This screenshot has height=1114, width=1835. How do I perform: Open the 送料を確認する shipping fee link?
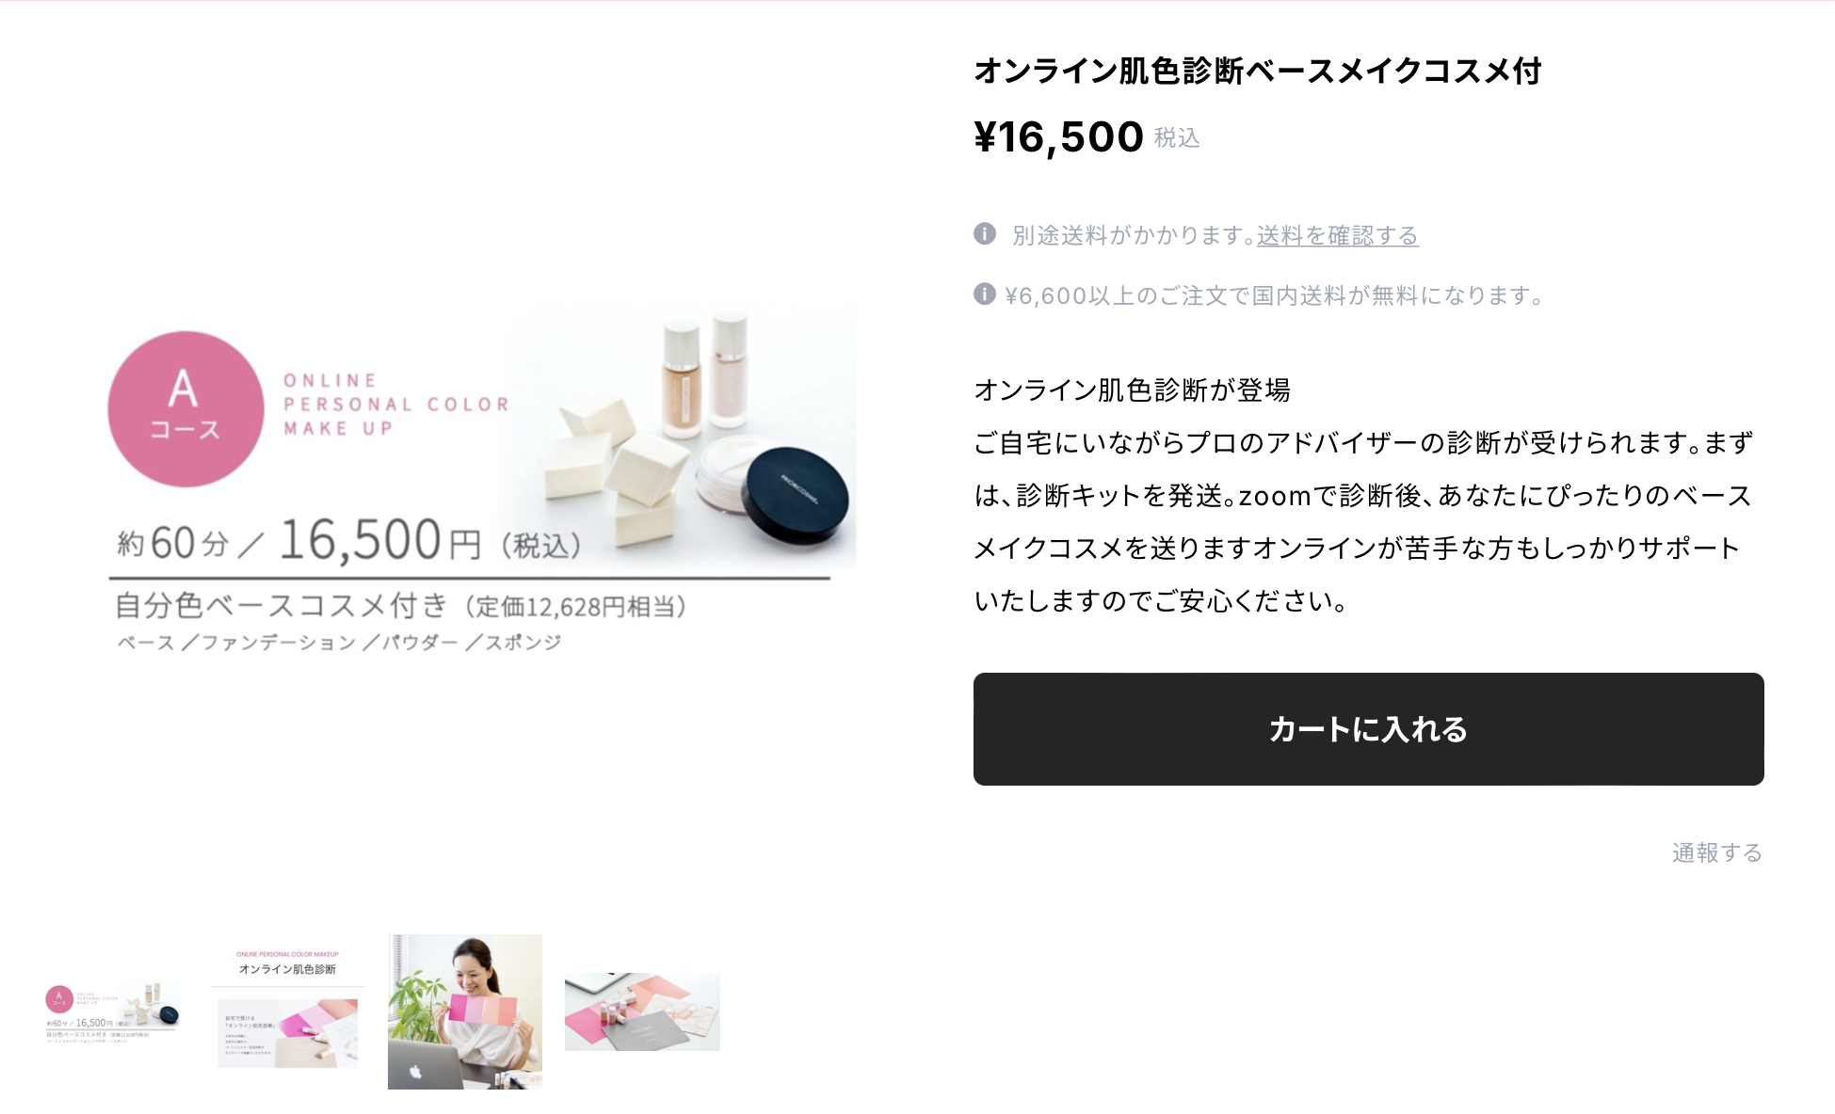(1338, 235)
